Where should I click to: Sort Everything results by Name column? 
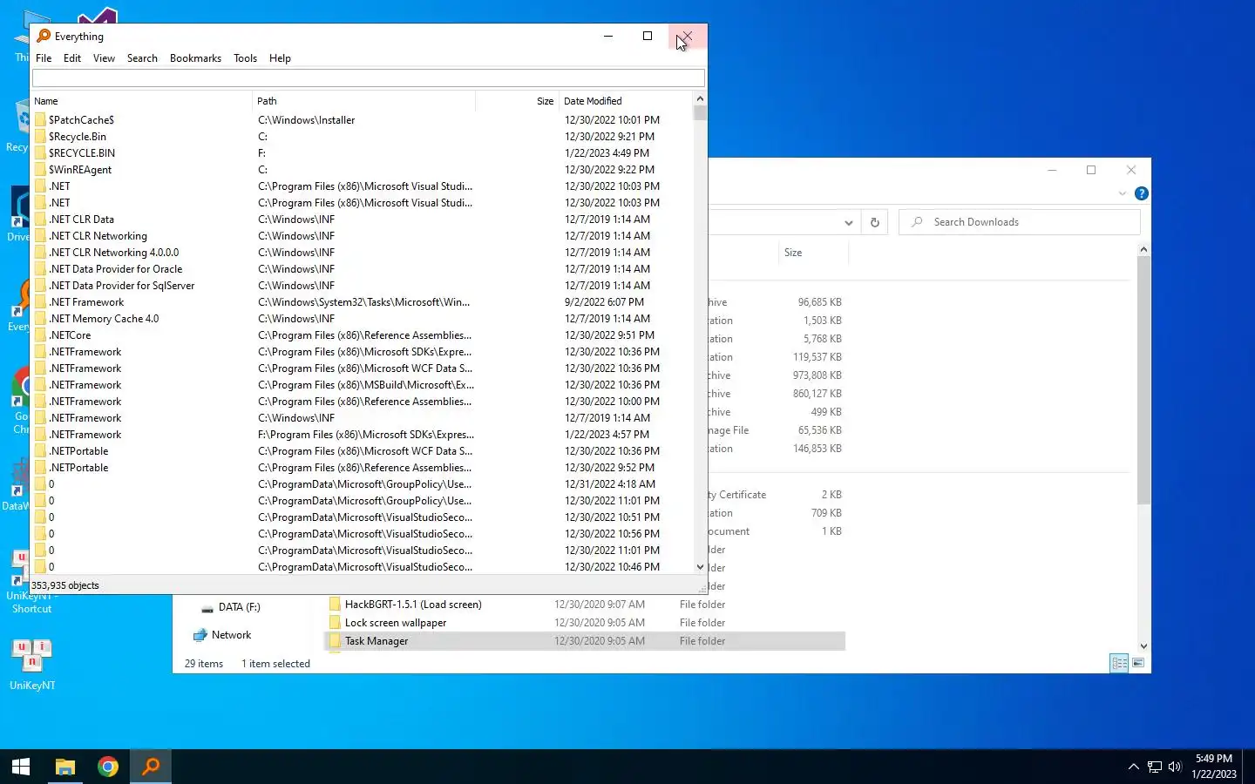(x=142, y=101)
